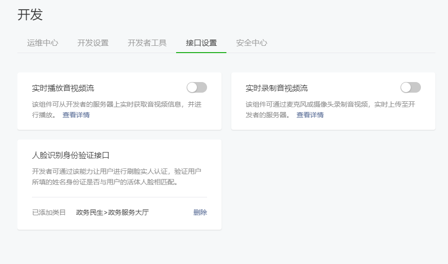
Task: Go to the 开发者工具 tab
Action: tap(147, 43)
